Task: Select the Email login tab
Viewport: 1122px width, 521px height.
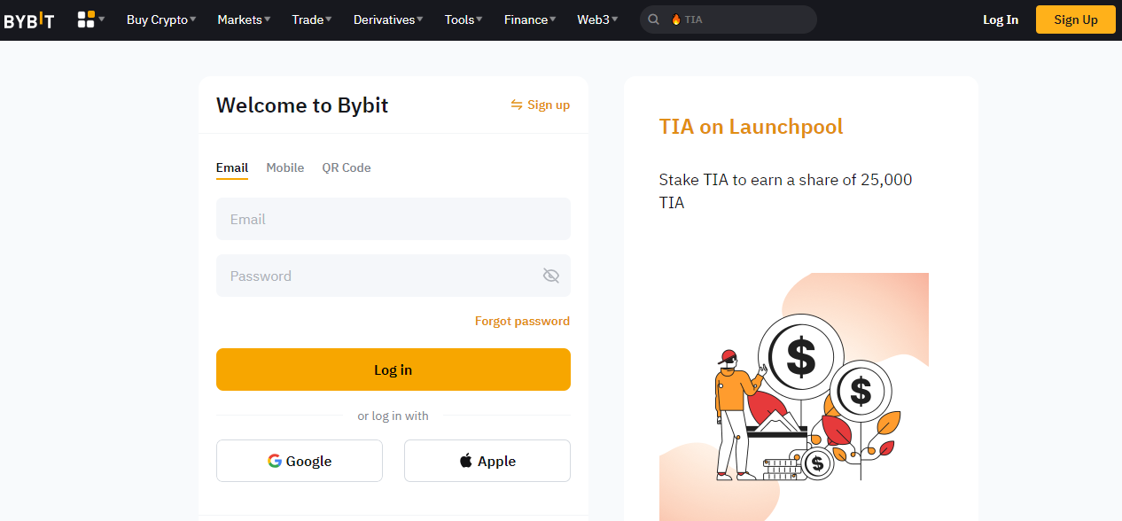Action: click(x=232, y=168)
